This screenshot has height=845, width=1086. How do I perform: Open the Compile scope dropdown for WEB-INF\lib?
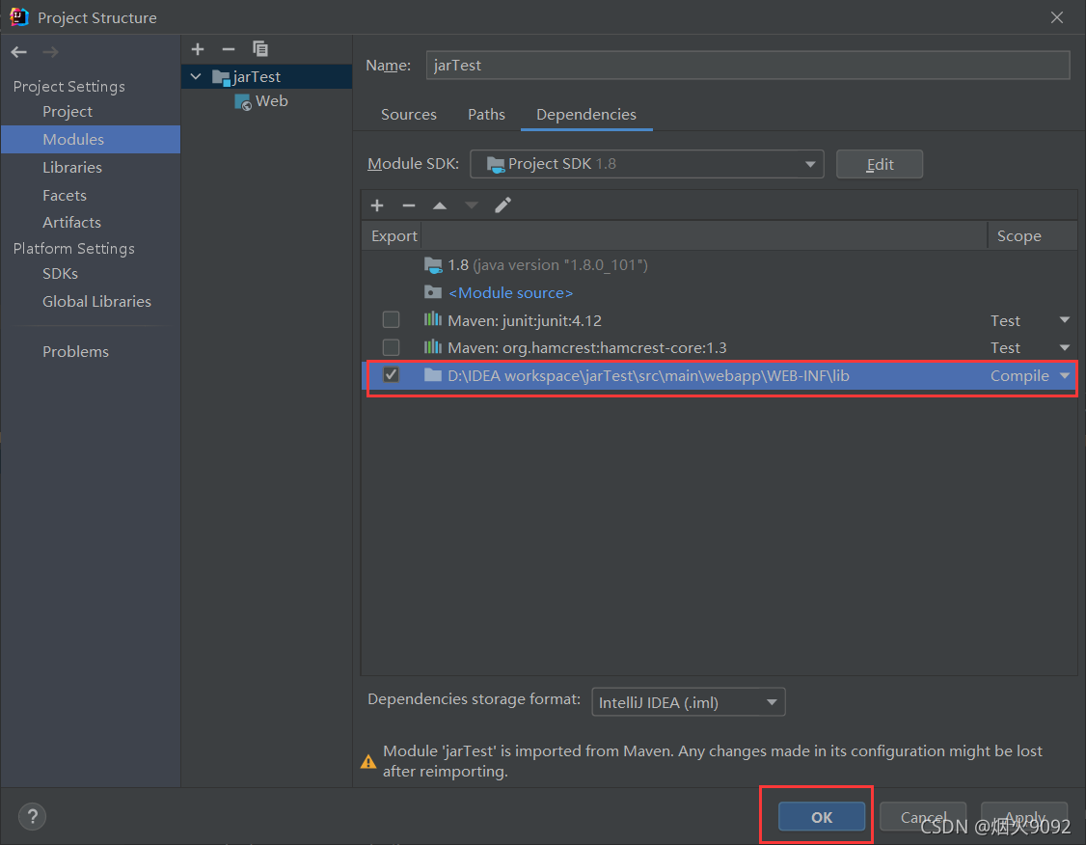click(x=1065, y=375)
